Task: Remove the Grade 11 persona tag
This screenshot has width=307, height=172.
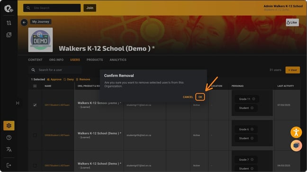Action: [253, 99]
